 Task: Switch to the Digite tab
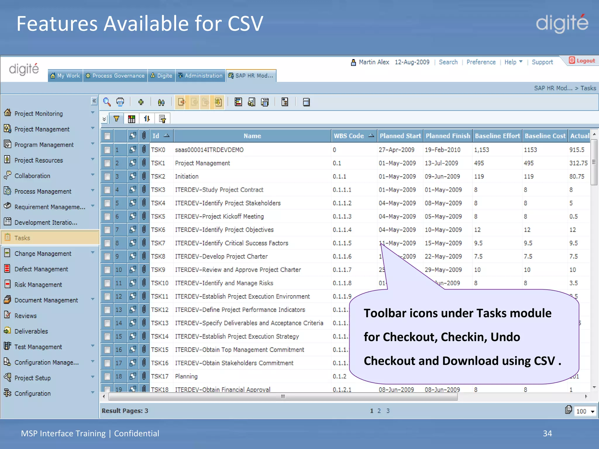click(x=161, y=76)
